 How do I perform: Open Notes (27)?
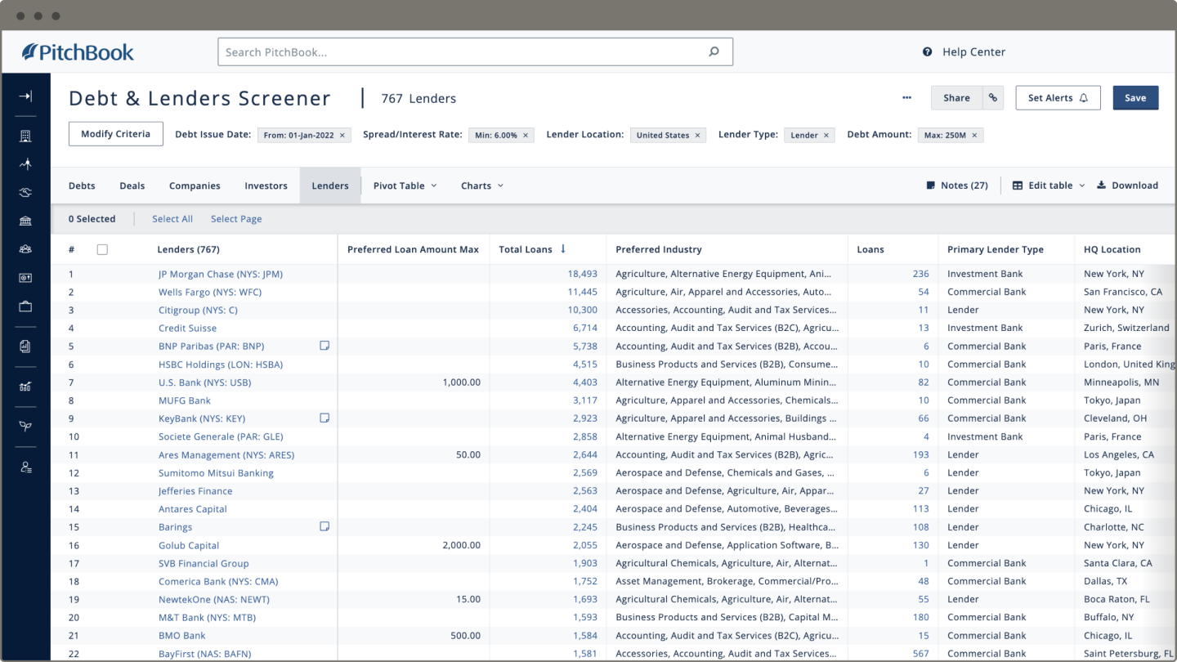pyautogui.click(x=957, y=186)
